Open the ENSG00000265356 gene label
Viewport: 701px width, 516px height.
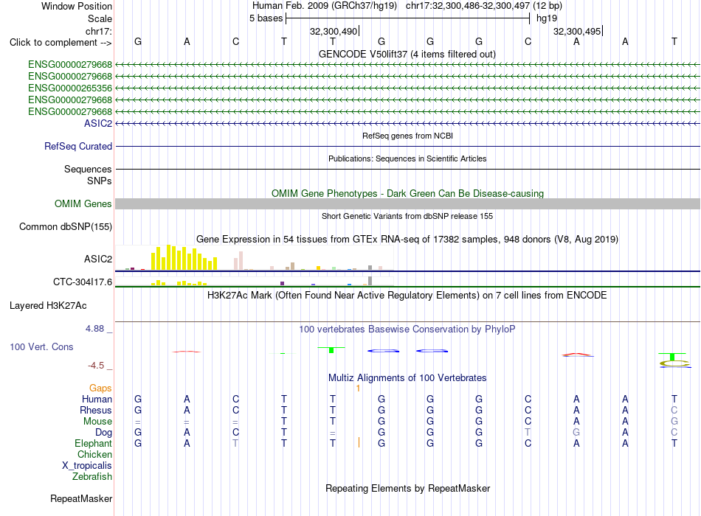(70, 88)
